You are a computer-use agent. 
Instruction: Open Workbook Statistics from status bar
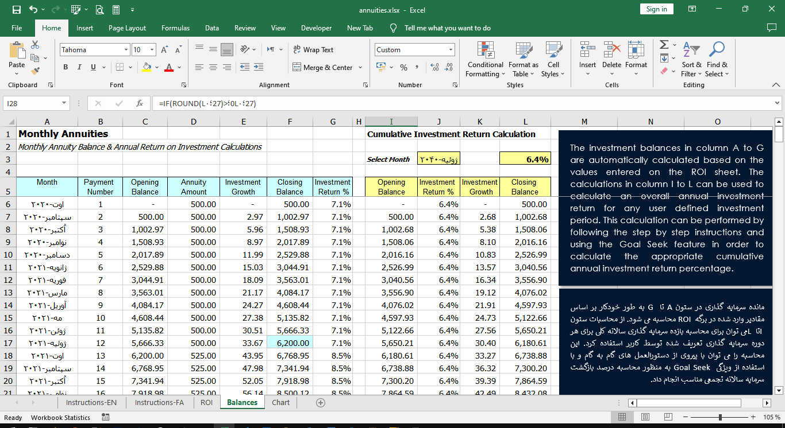tap(60, 418)
